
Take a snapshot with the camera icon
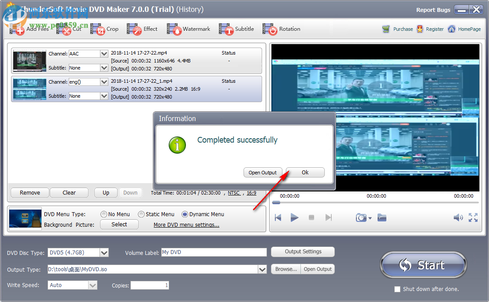pyautogui.click(x=360, y=217)
